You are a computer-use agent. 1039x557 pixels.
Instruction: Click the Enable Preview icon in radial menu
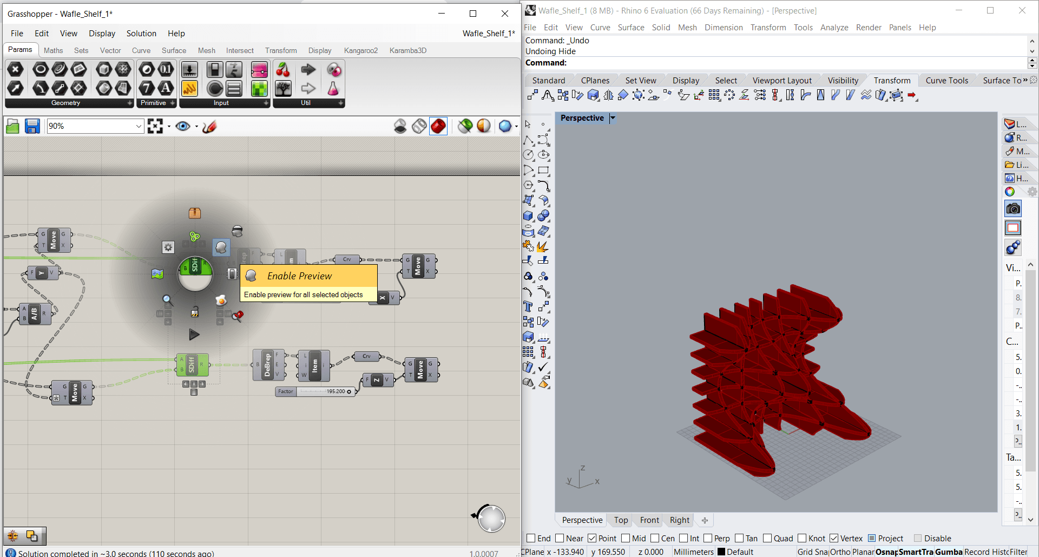tap(221, 247)
